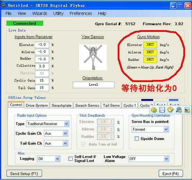
Task: Close the SK720 Digital Flybar window
Action: (187, 6)
